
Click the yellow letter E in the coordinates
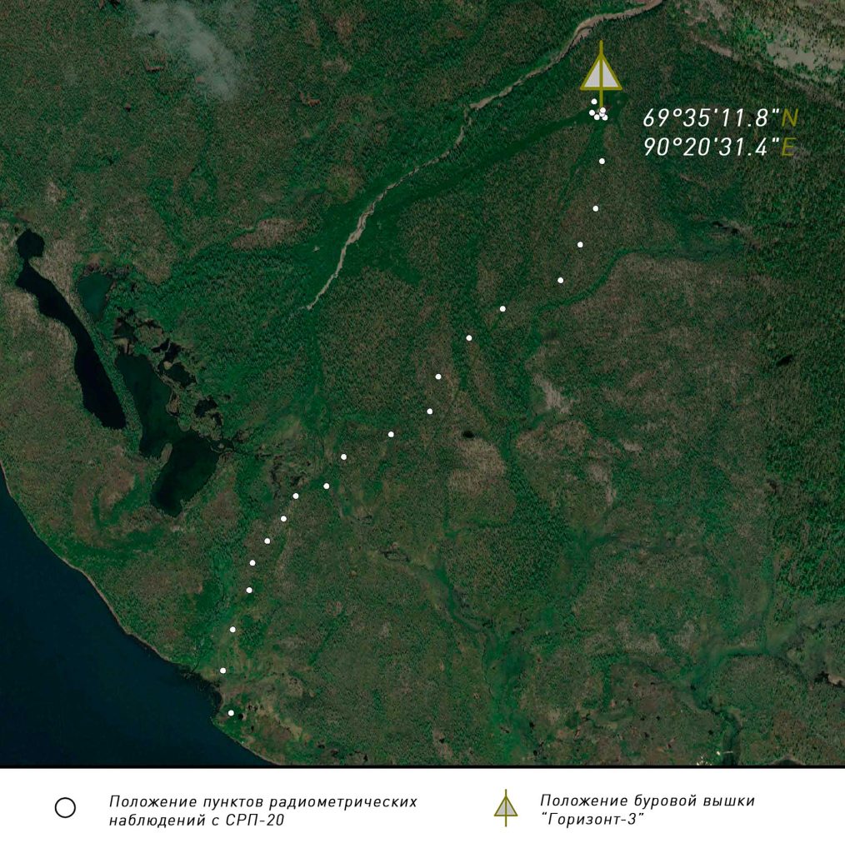(x=787, y=147)
